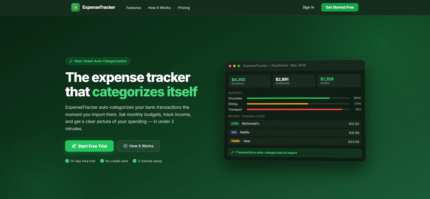Click the check icon beside No credit card
This screenshot has width=430, height=199.
102,161
